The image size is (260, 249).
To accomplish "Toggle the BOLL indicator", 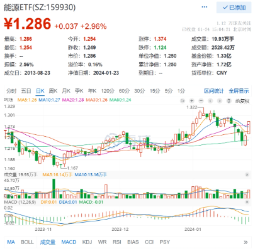I will tap(27, 242).
